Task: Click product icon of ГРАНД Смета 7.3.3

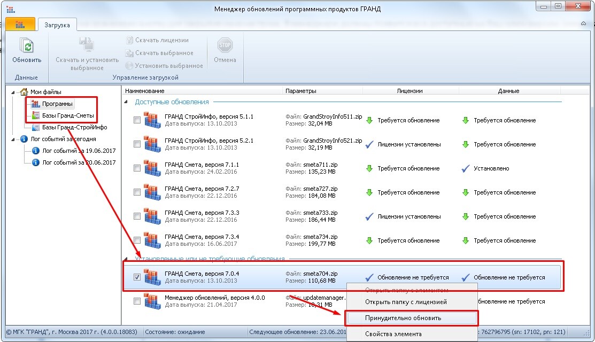Action: [152, 216]
